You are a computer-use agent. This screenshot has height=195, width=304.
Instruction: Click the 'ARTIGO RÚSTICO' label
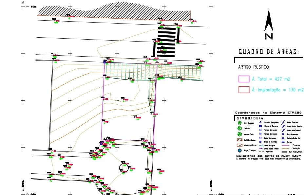[x=254, y=67]
